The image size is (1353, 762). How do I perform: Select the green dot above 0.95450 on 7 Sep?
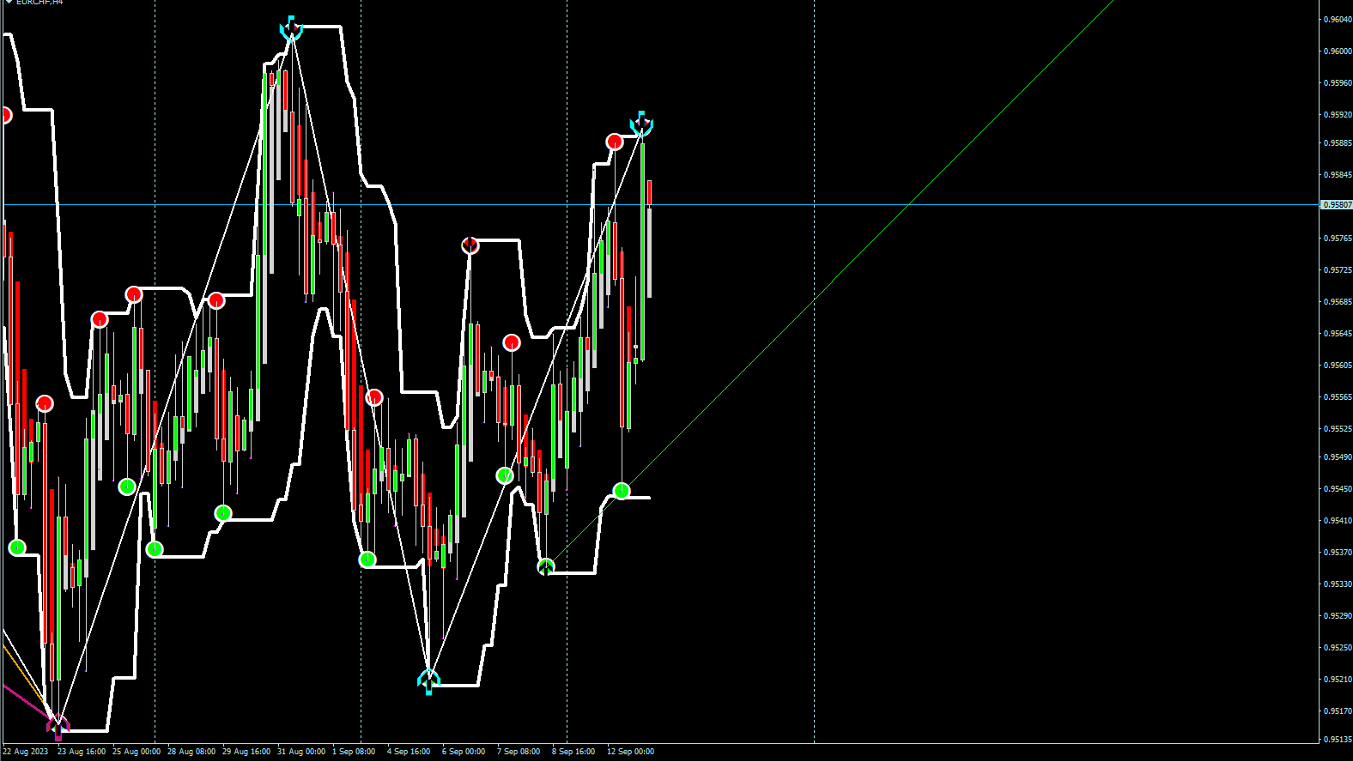(x=505, y=475)
